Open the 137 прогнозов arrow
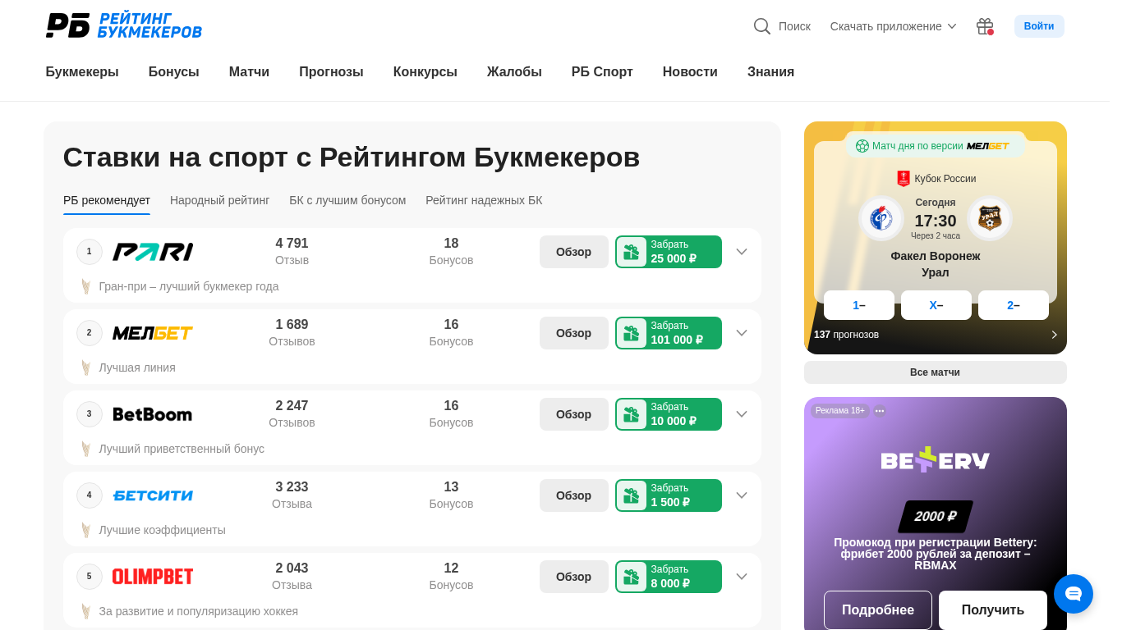1122x630 pixels. [1055, 335]
